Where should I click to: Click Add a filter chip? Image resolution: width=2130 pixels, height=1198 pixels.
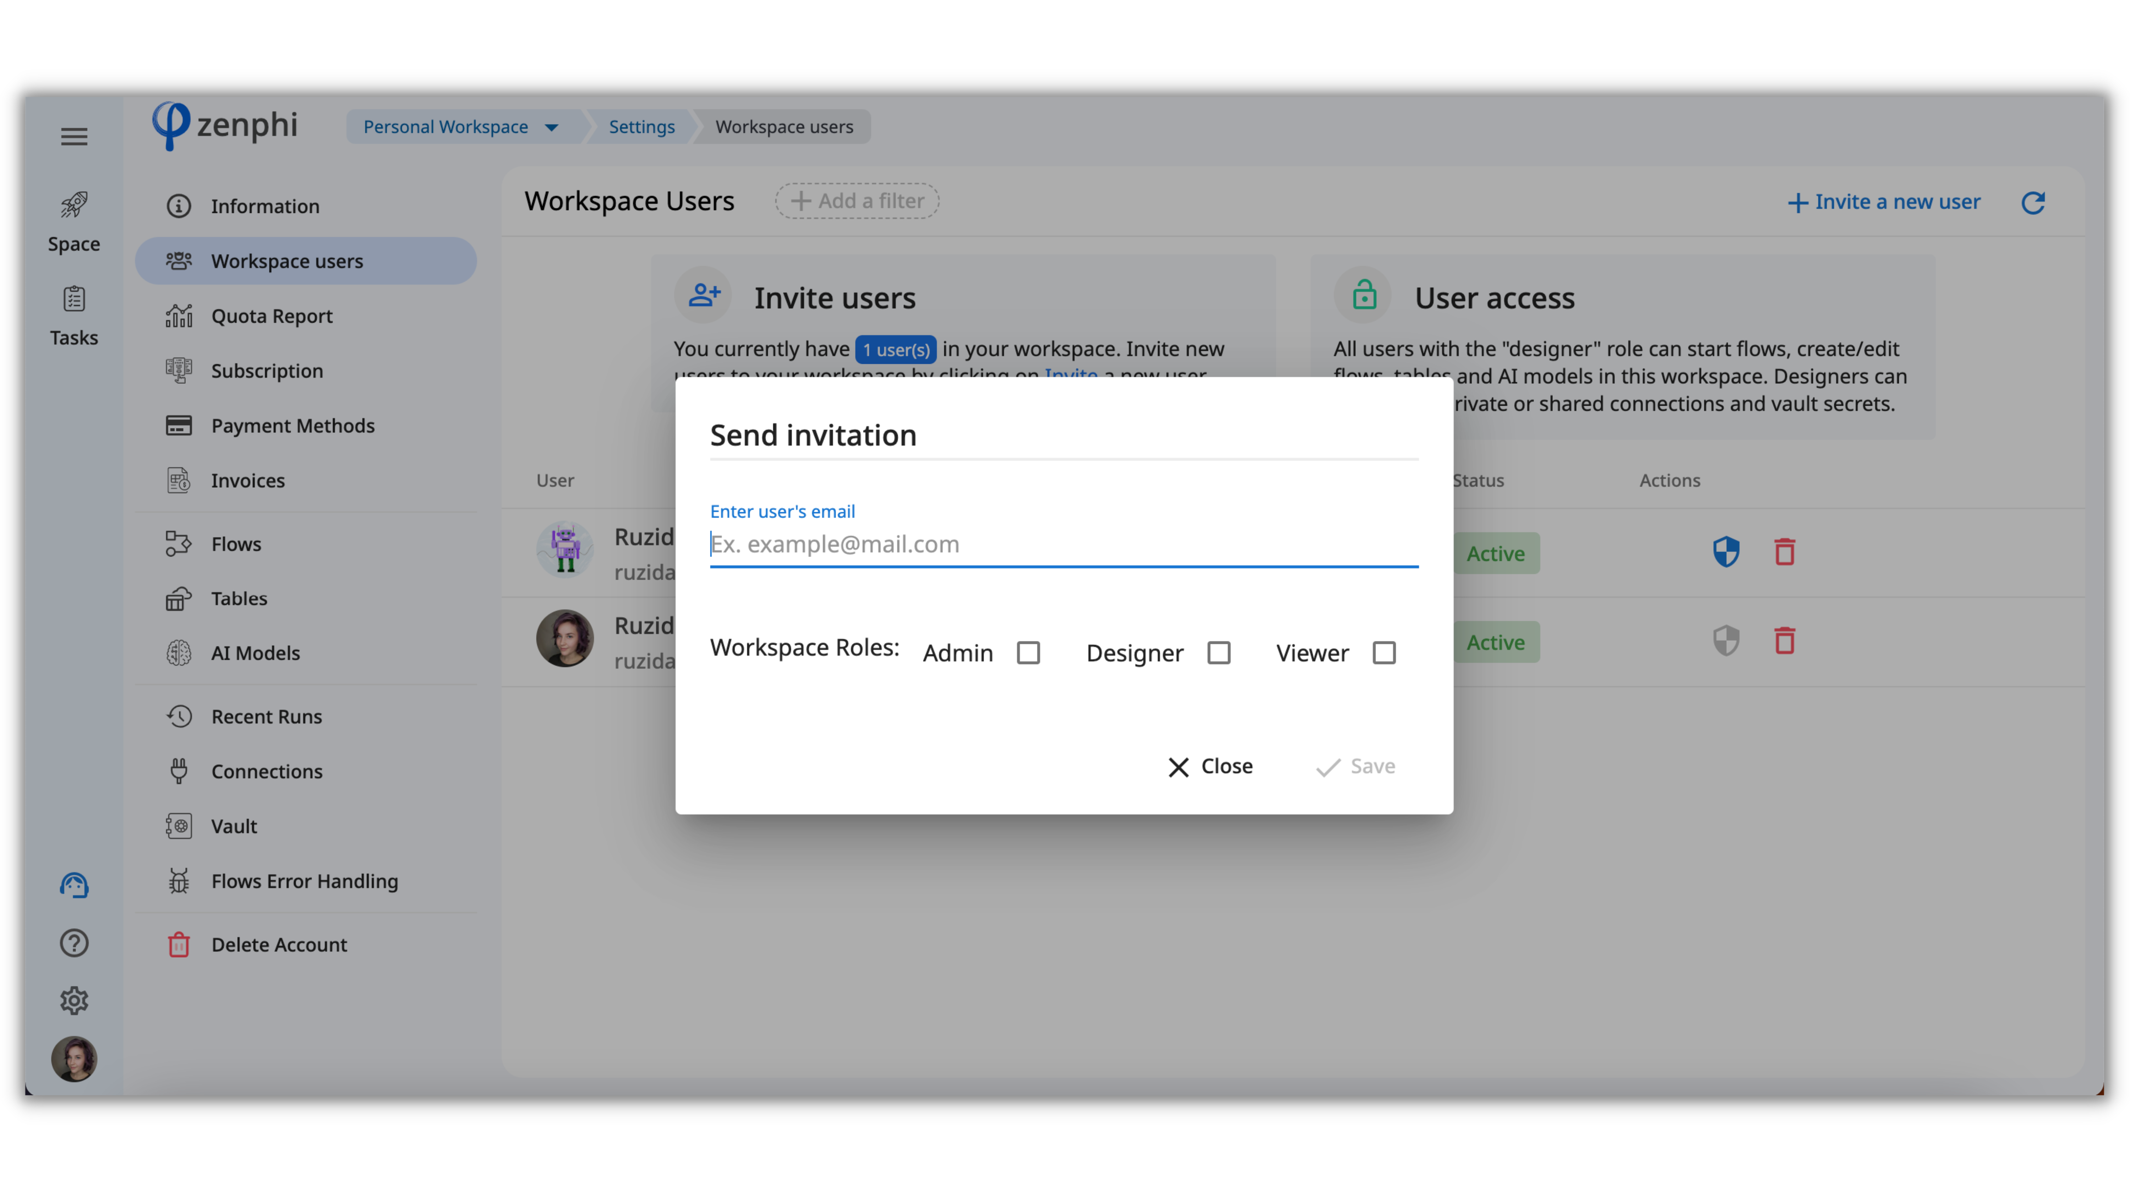[857, 201]
